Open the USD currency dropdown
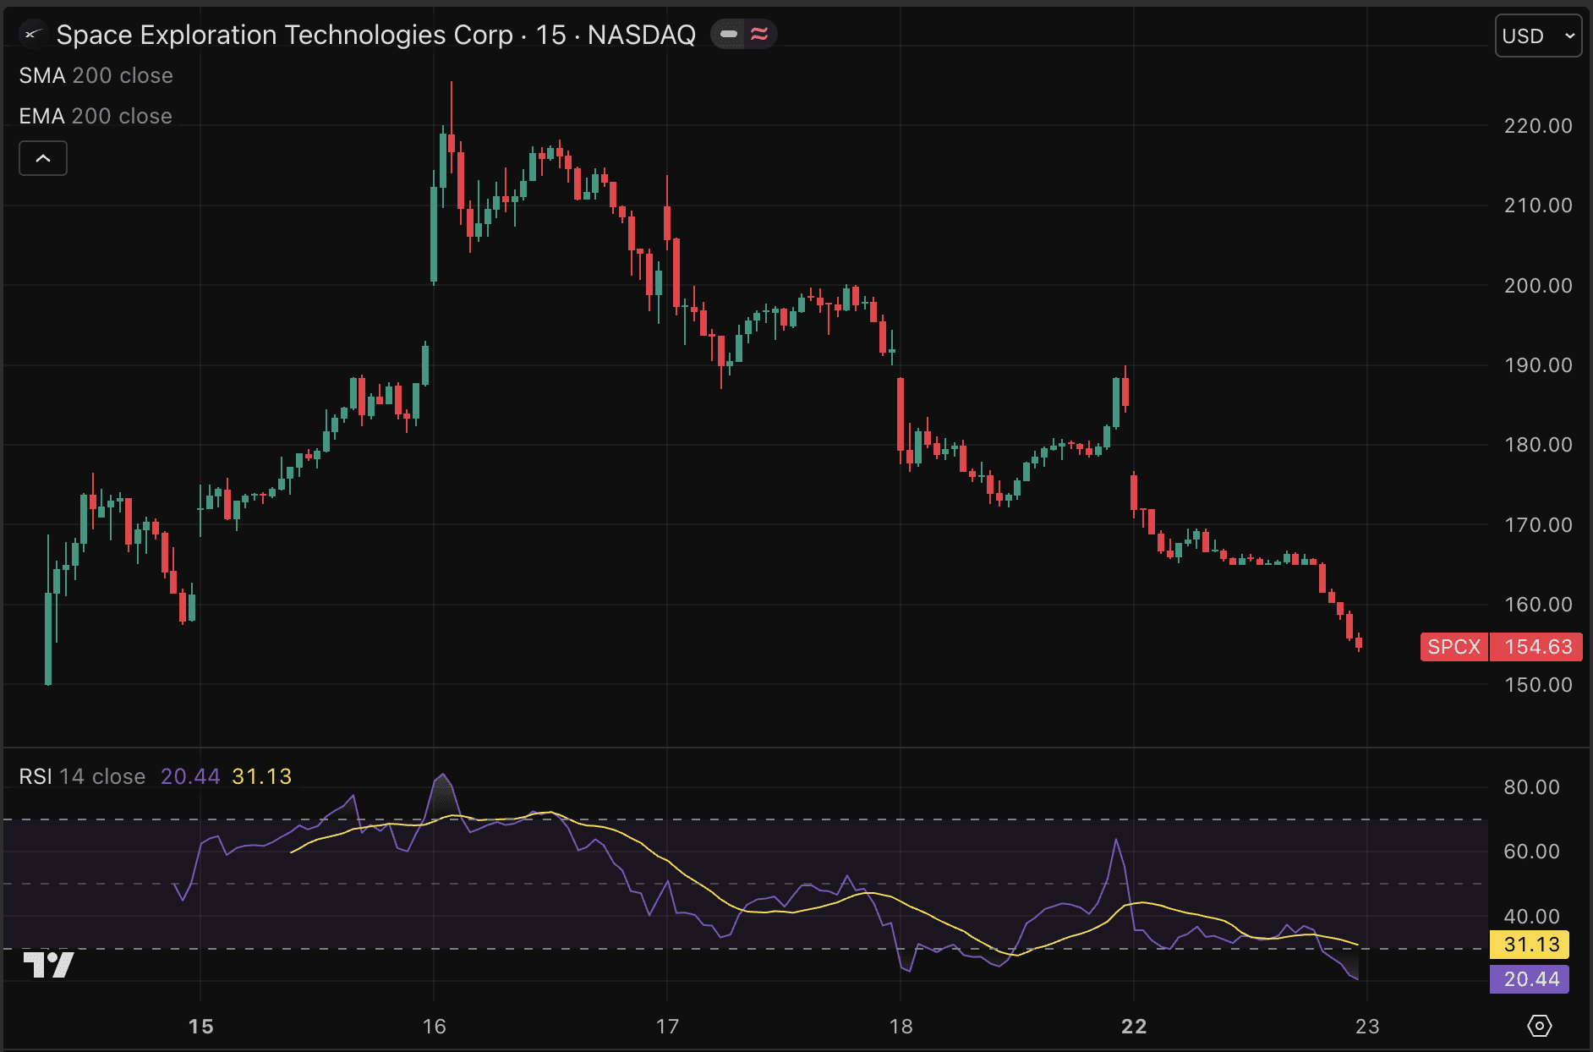The height and width of the screenshot is (1052, 1593). click(x=1538, y=36)
